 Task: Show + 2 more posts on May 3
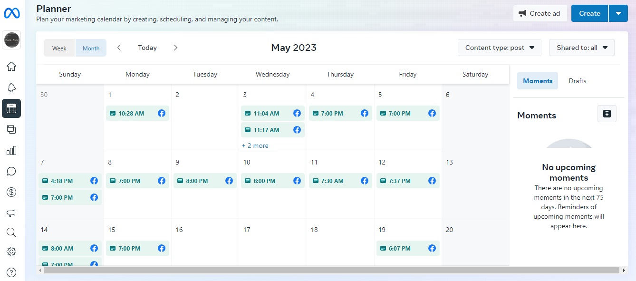[255, 146]
